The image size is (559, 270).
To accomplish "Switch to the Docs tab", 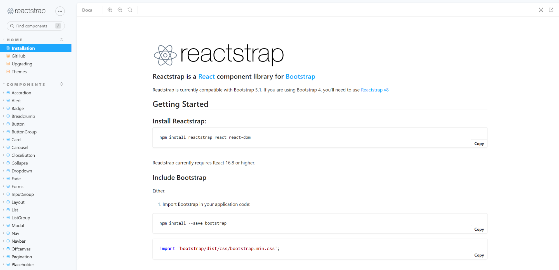I will pos(87,10).
